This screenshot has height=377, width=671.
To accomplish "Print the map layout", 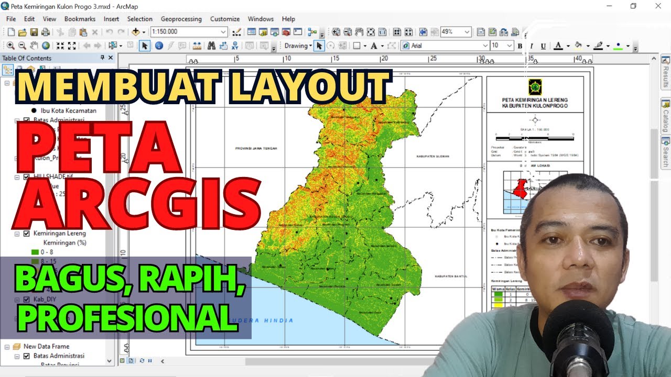I will (46, 32).
